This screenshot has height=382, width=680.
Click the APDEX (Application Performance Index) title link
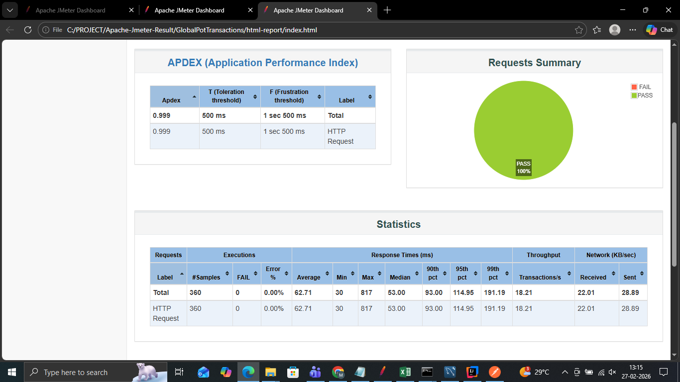262,63
